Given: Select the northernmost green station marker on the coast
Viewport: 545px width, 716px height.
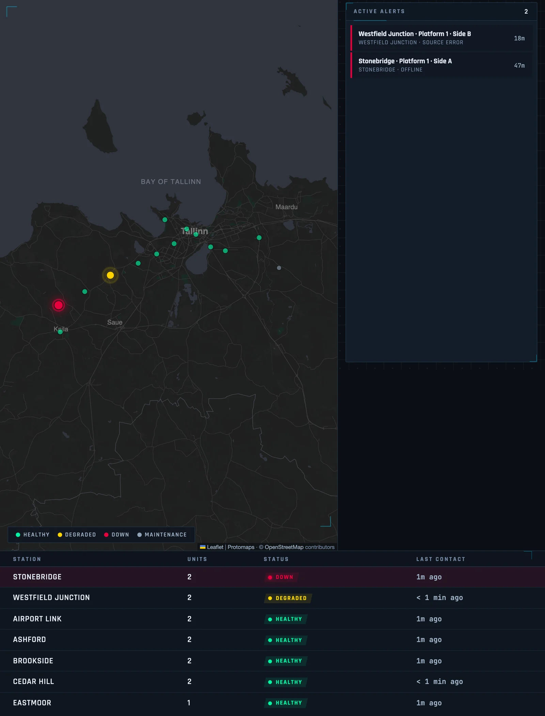Looking at the screenshot, I should point(165,220).
